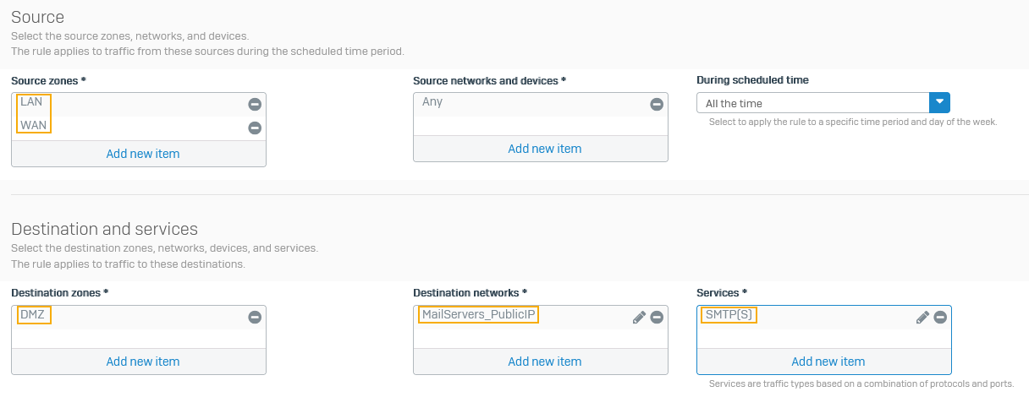
Task: Add new item to destination networks
Action: coord(544,362)
